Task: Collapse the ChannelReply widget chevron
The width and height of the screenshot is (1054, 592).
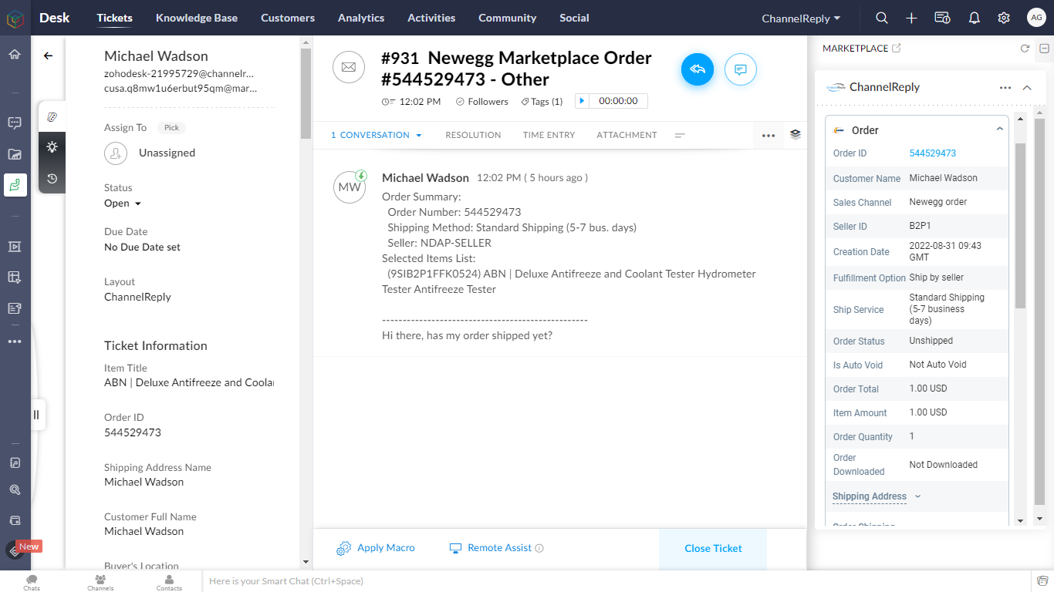Action: coord(1027,88)
